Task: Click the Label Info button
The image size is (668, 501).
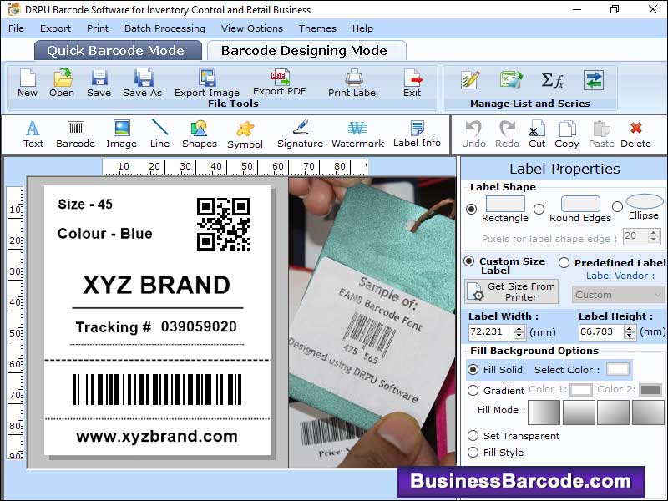Action: [x=416, y=132]
